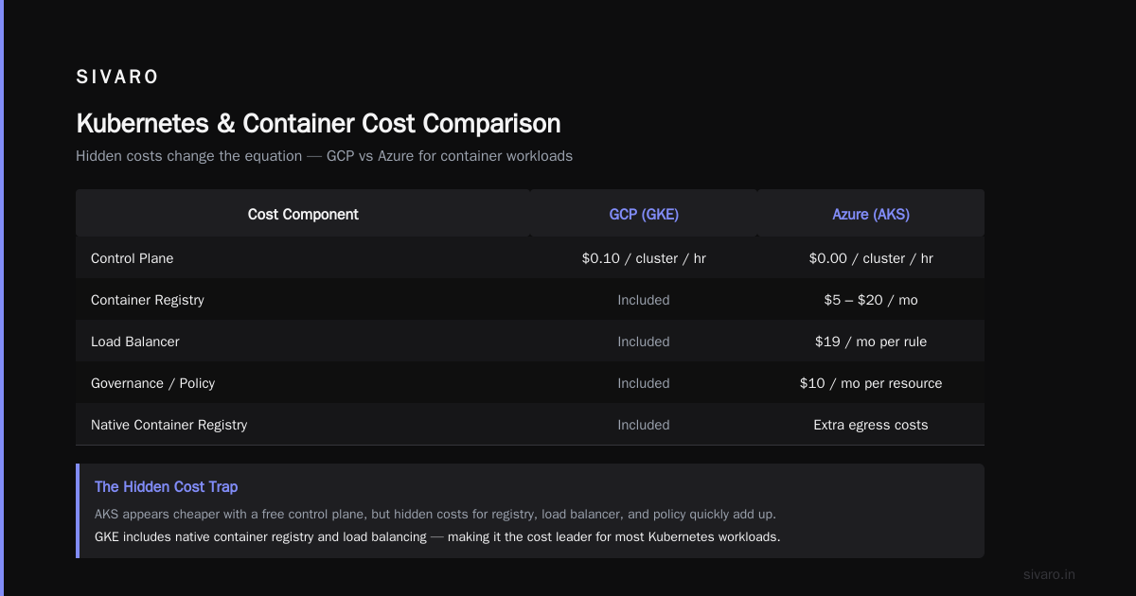Screen dimensions: 1136x596
Task: Click the $0.10 / cluster / hr cell
Action: click(644, 258)
